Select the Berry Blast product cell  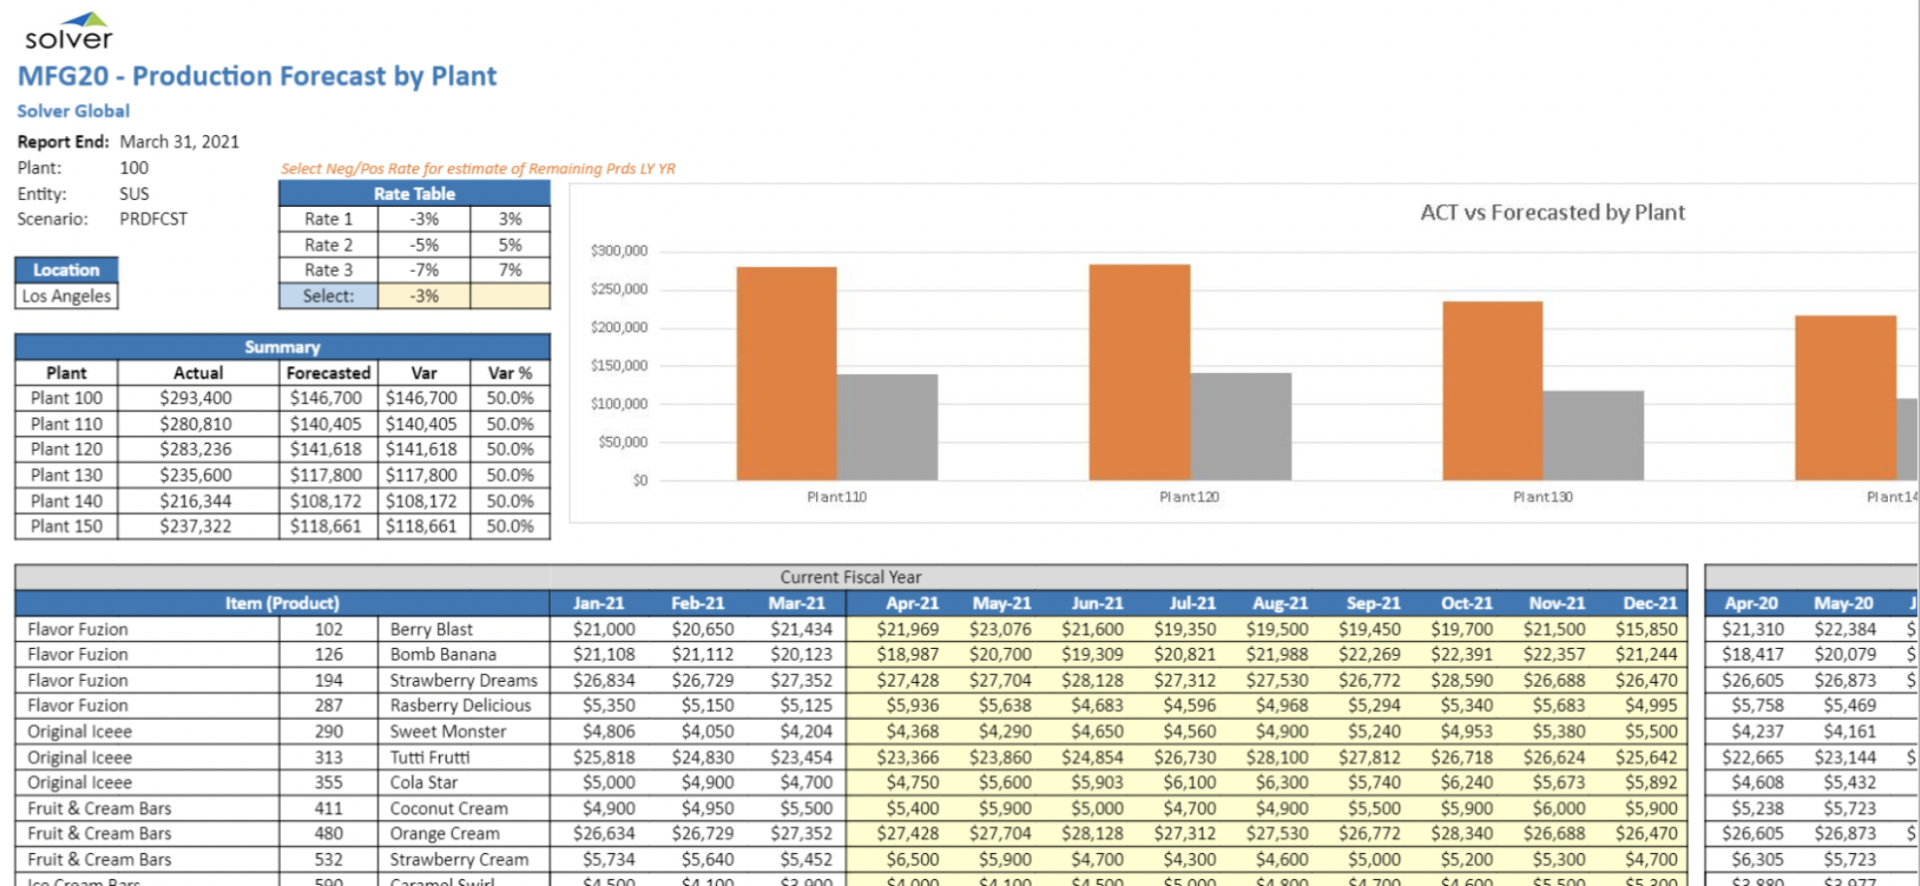coord(431,630)
